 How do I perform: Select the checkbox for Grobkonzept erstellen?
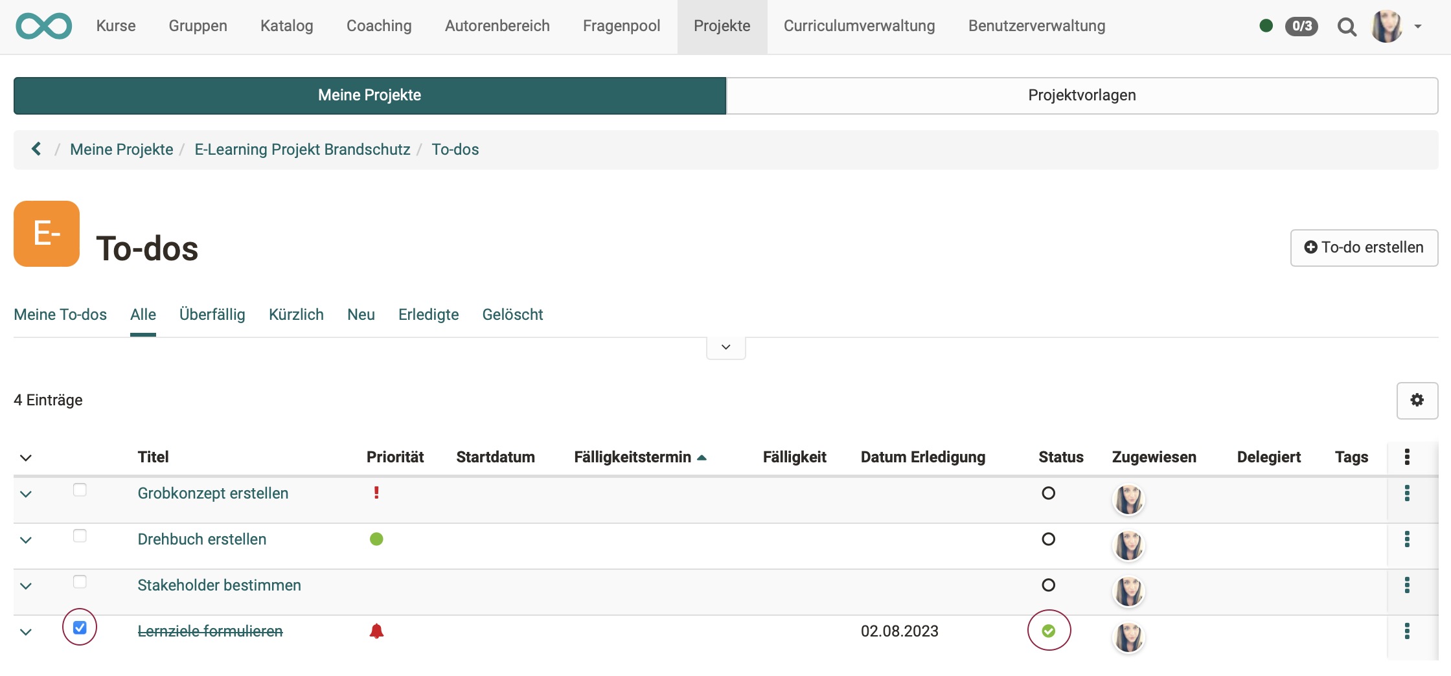(80, 490)
